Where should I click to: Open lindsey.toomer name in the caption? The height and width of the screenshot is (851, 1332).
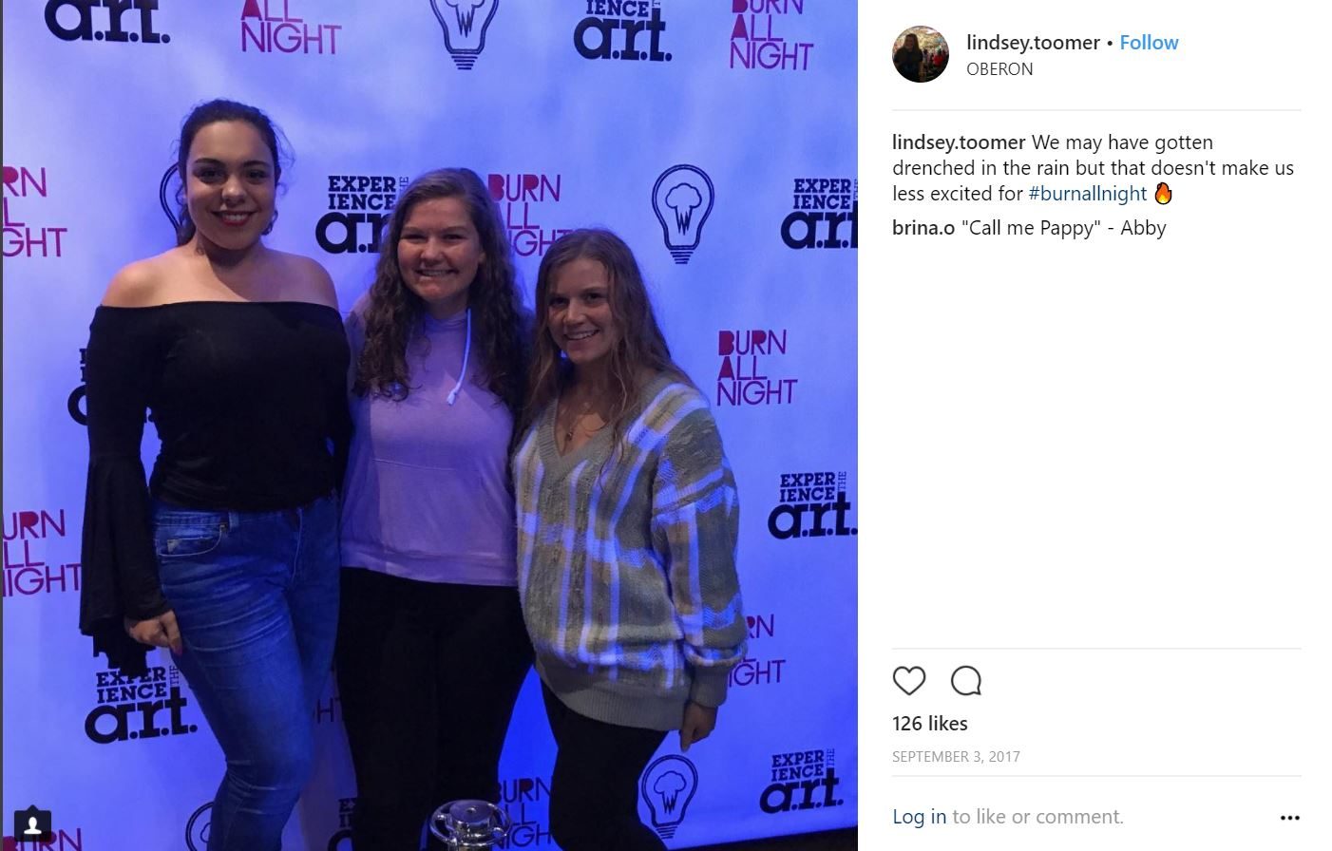[959, 142]
